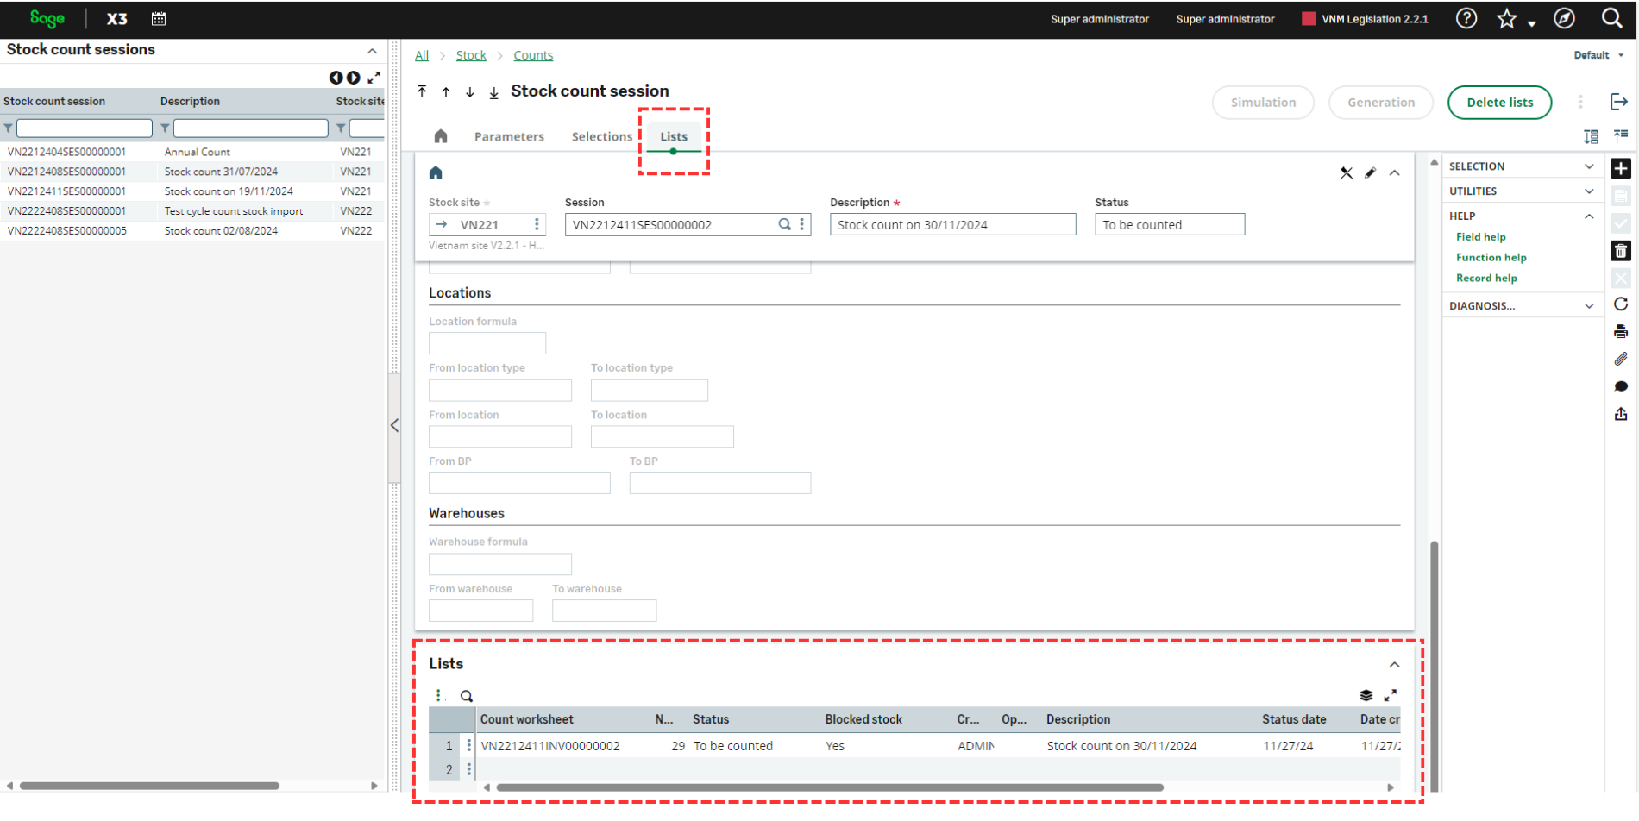Click the favorites star icon
The height and width of the screenshot is (821, 1639).
tap(1507, 18)
